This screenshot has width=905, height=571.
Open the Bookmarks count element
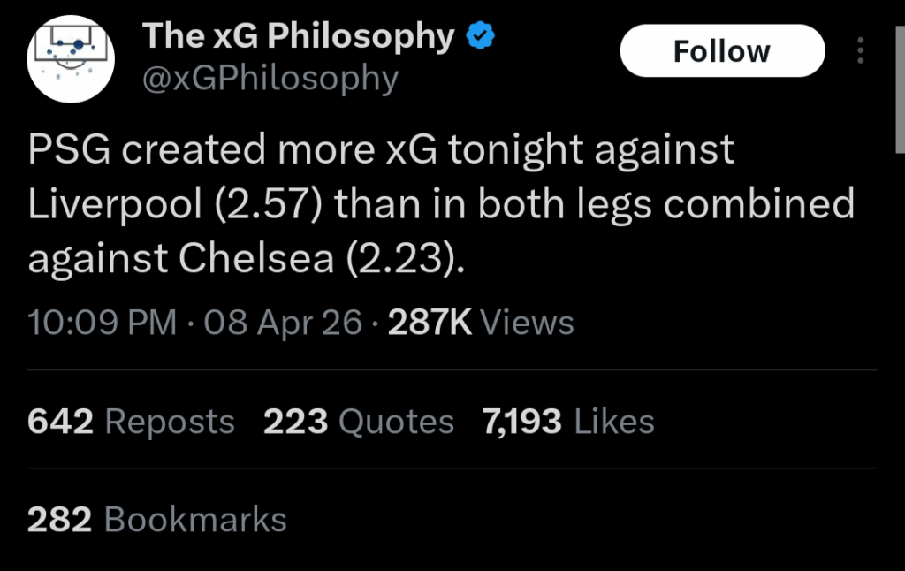[x=156, y=520]
